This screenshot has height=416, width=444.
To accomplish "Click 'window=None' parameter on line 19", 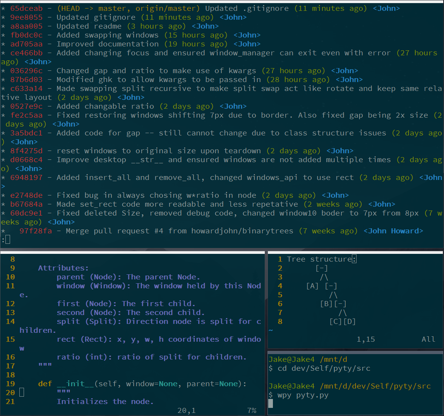I will [x=151, y=384].
